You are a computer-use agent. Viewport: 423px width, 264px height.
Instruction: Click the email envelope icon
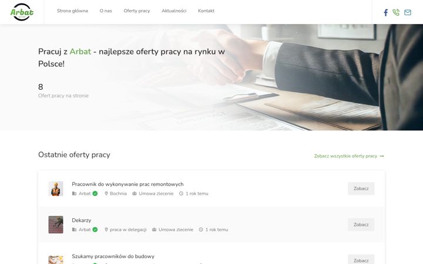(408, 12)
